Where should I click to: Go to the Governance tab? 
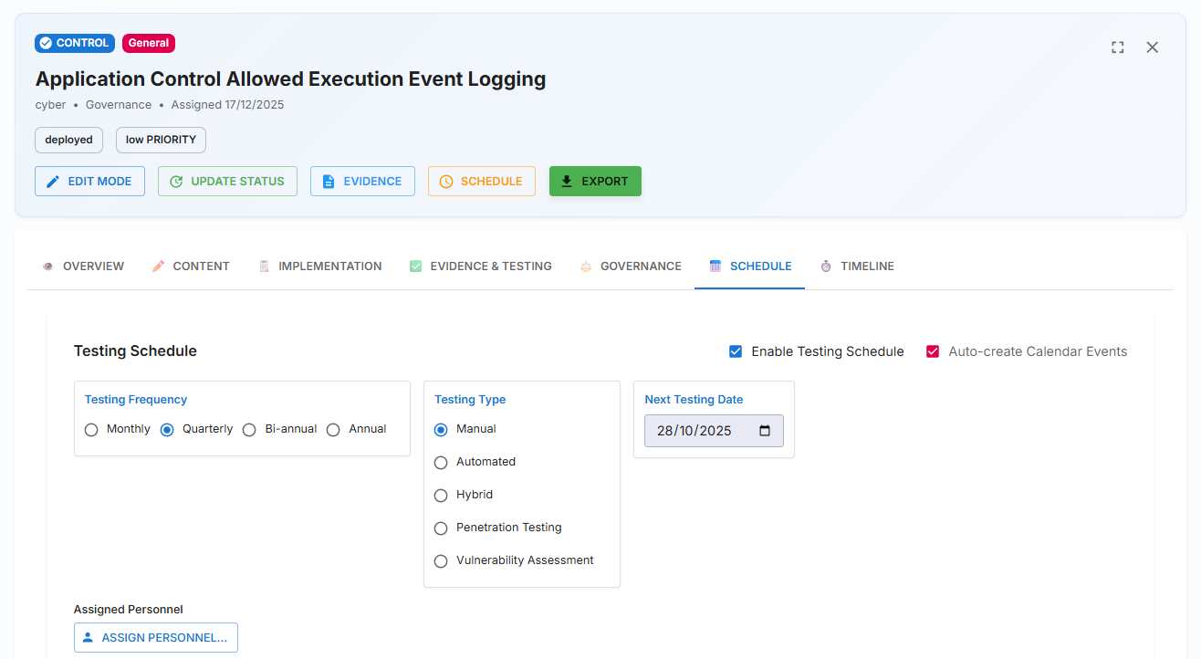click(631, 267)
